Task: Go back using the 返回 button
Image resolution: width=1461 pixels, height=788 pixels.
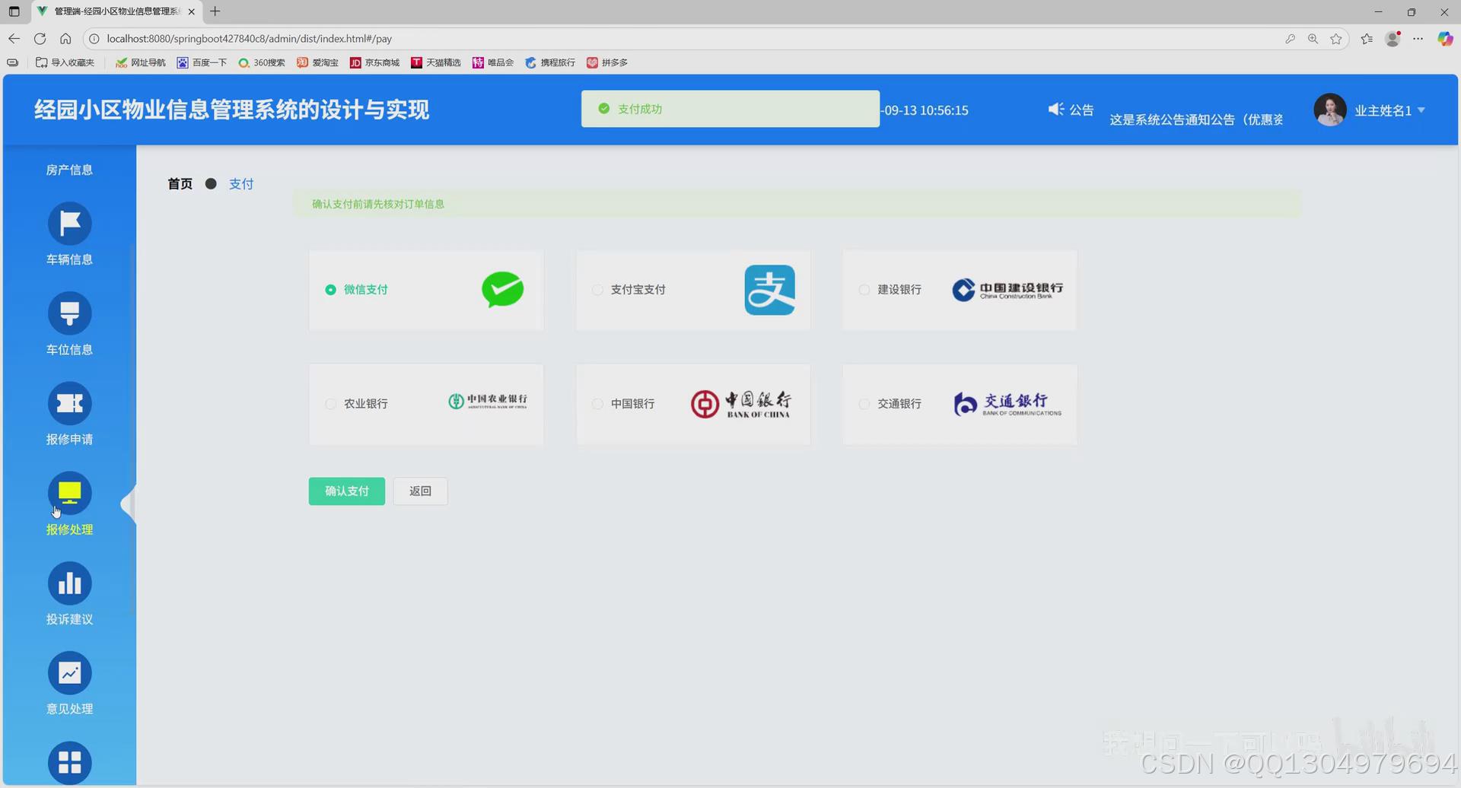Action: (x=420, y=491)
